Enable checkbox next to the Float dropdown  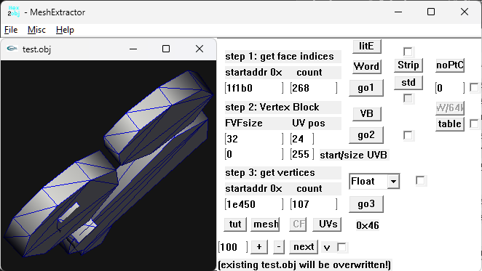(420, 180)
